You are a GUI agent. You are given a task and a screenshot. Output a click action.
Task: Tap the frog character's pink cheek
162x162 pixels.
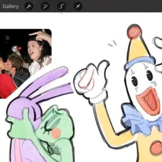click(56, 133)
